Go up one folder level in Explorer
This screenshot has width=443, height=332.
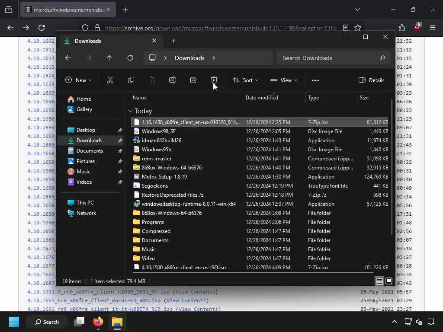[109, 58]
